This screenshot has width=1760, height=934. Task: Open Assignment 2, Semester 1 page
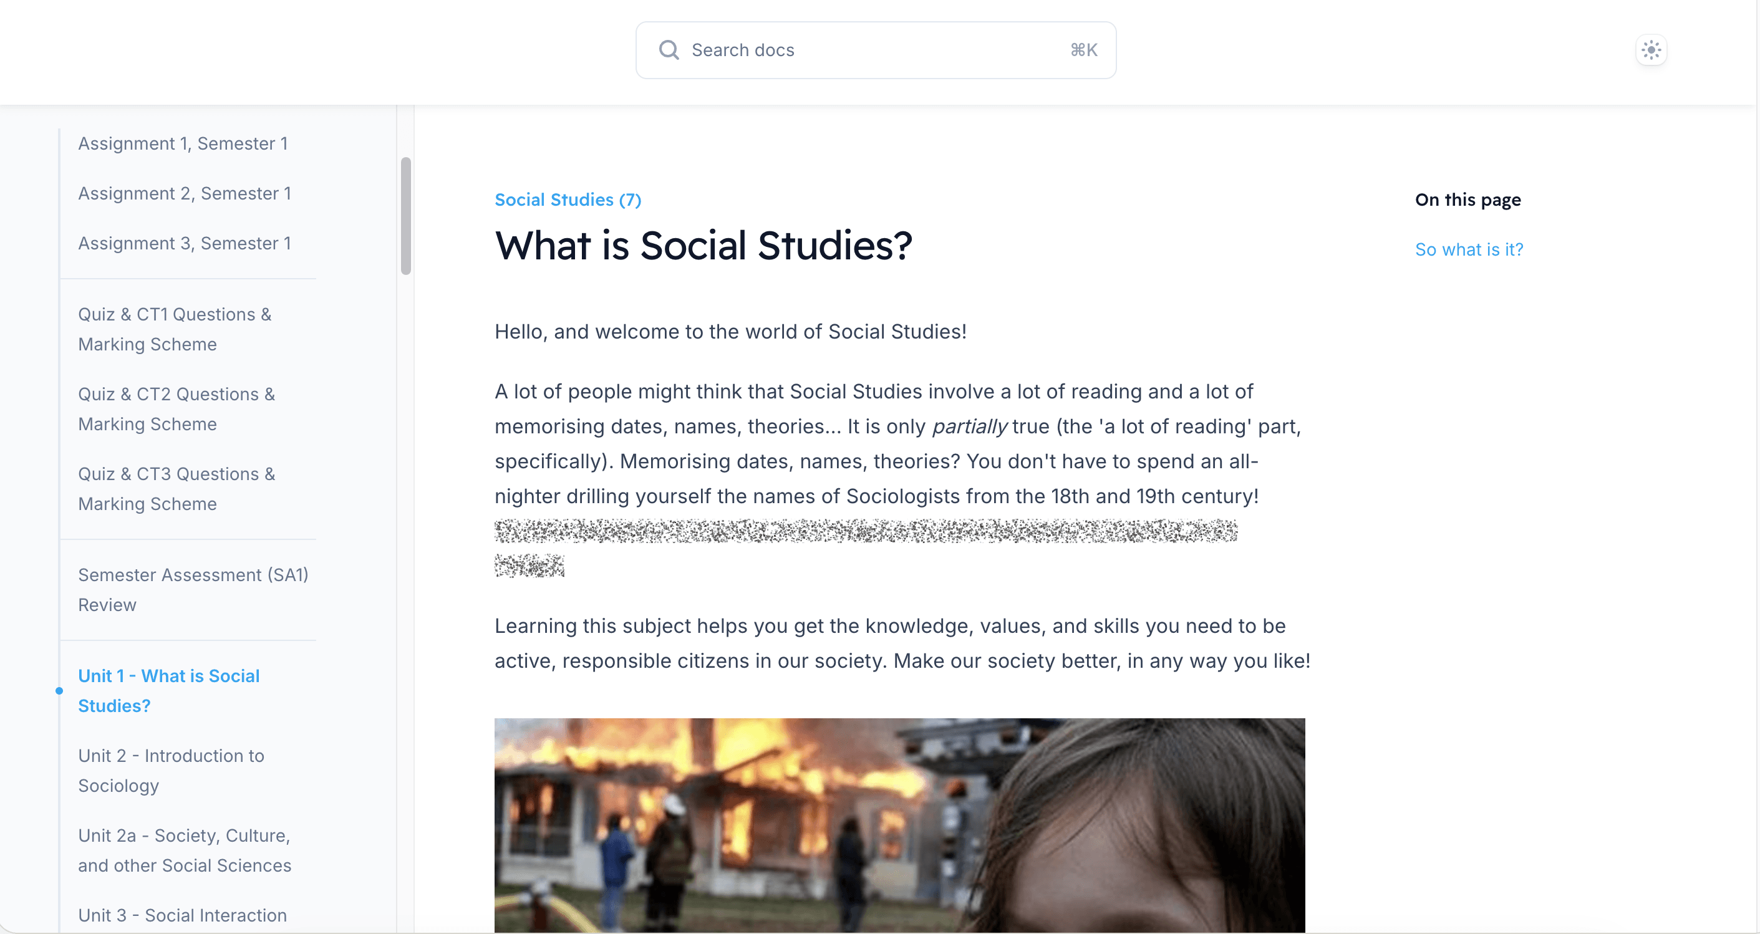tap(185, 193)
